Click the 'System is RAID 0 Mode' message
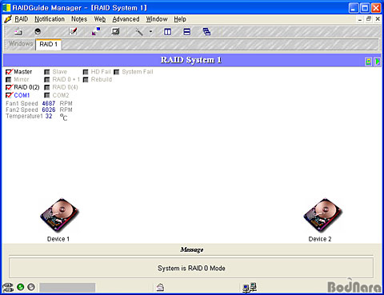This screenshot has width=384, height=295. [x=191, y=268]
